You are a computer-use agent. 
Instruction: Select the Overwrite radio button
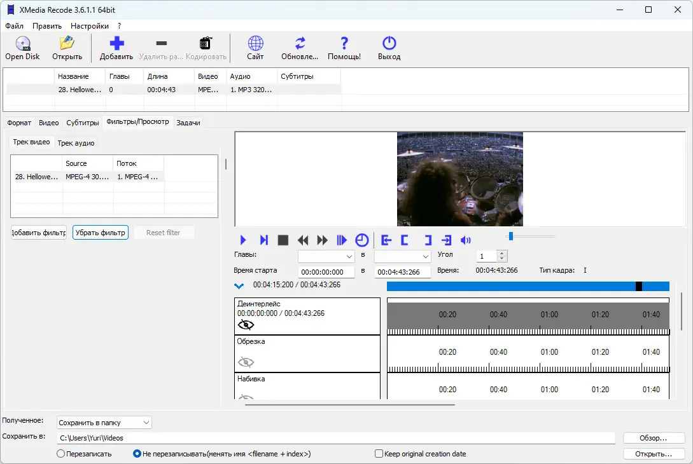pyautogui.click(x=61, y=454)
